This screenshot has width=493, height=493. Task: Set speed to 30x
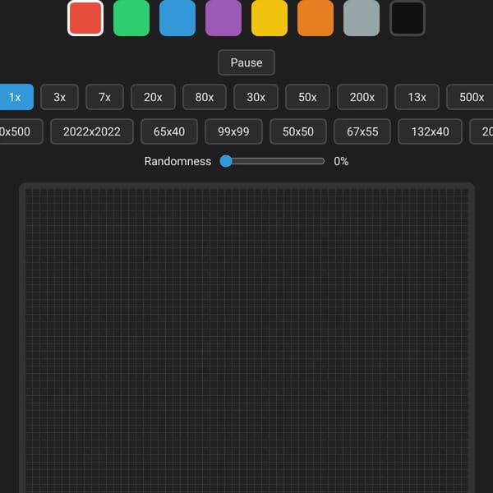coord(256,97)
